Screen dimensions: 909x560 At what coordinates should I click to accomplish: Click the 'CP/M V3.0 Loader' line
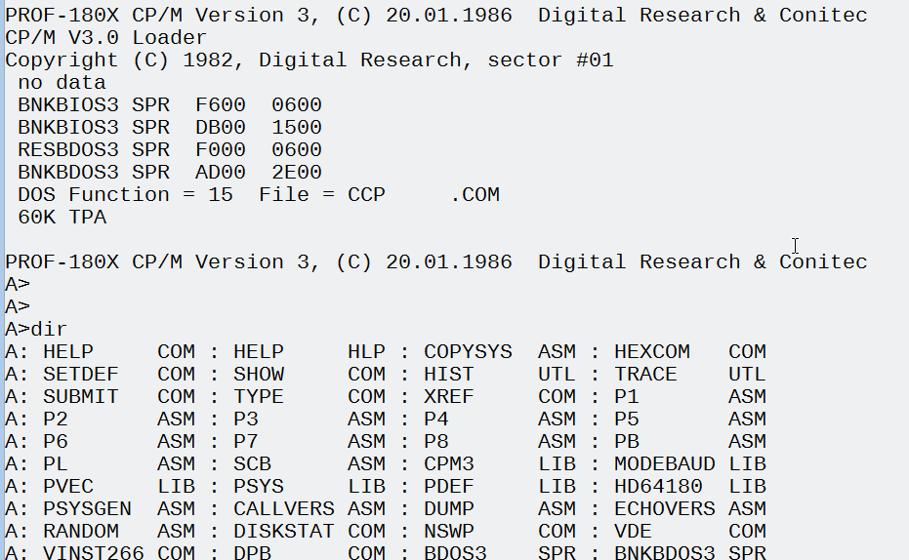105,38
